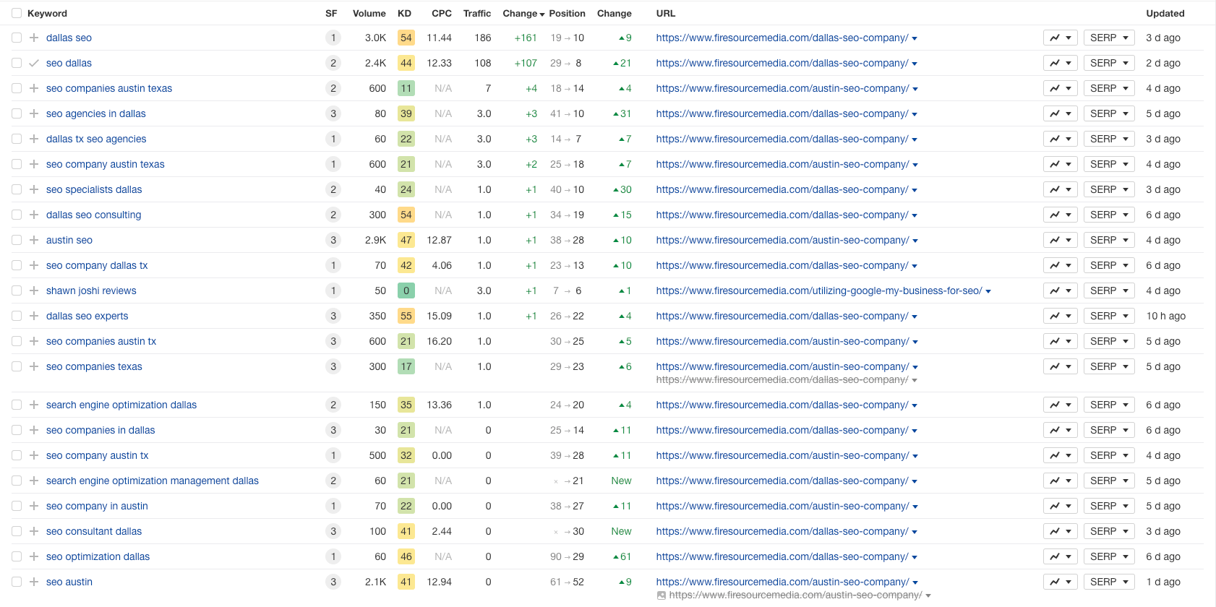This screenshot has width=1216, height=607.
Task: Open position history chart for 'dallas seo experts'
Action: [x=1061, y=316]
